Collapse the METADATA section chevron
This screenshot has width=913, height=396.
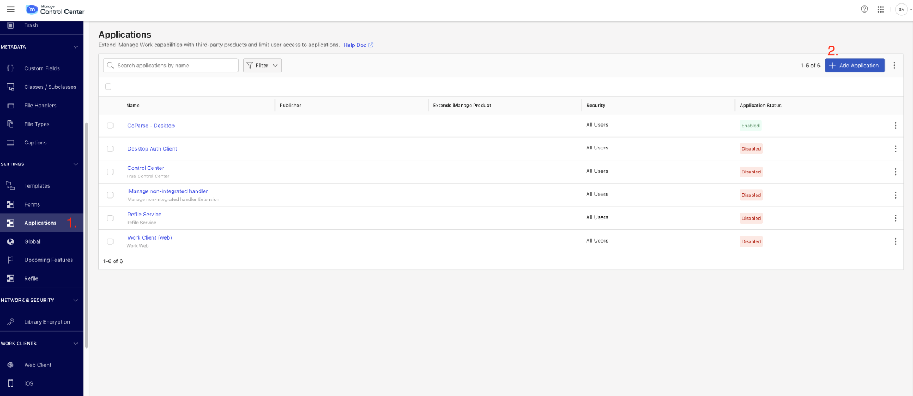[76, 47]
